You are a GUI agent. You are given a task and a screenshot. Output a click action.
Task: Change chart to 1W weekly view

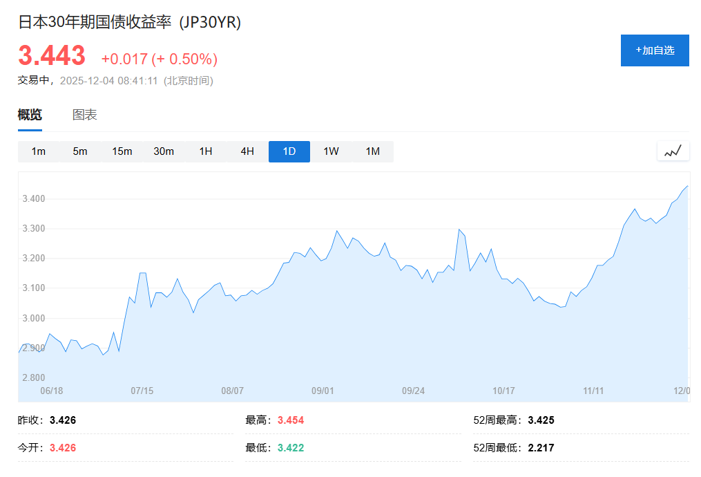point(330,151)
